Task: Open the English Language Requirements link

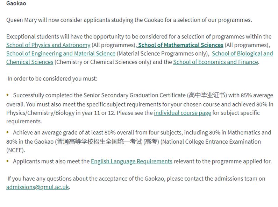Action: [131, 161]
